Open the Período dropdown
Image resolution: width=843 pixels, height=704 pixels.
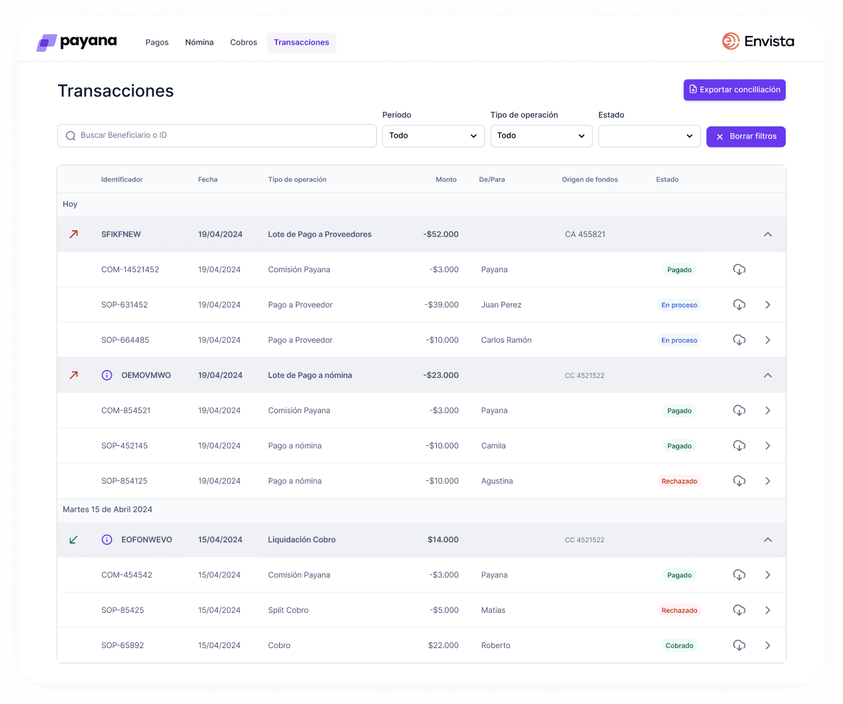[x=433, y=136]
